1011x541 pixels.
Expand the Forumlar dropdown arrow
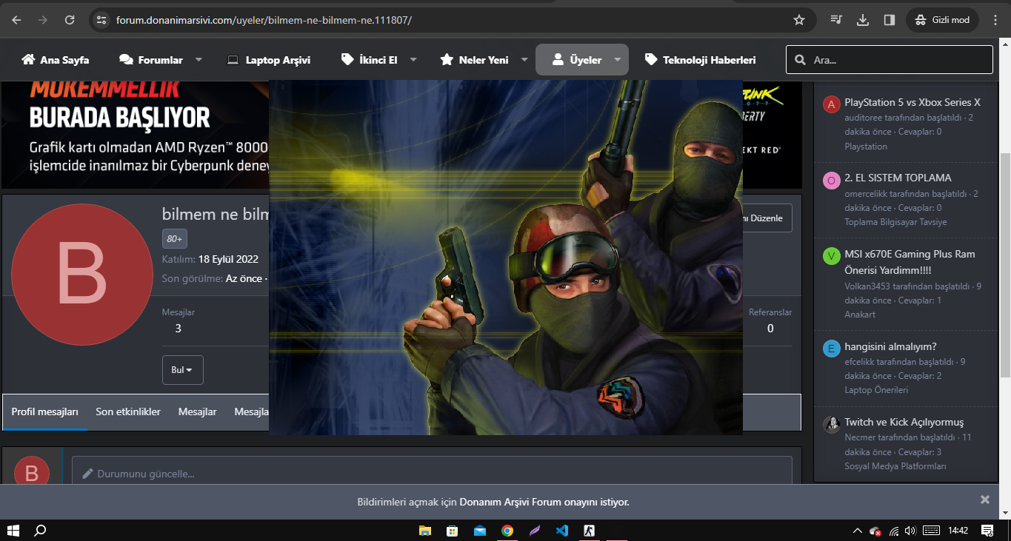(x=198, y=60)
